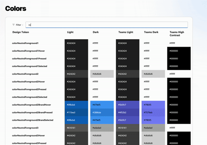Click the Teams Dark column header
The width and height of the screenshot is (207, 145).
(151, 32)
